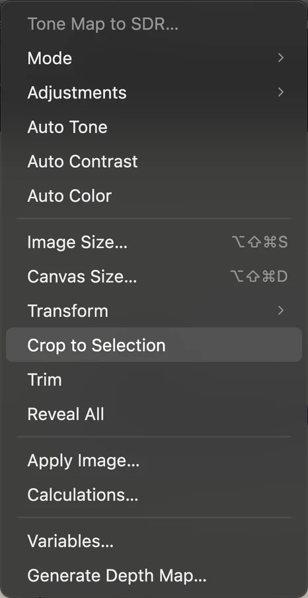Choose Auto Contrast from the menu

(x=154, y=161)
